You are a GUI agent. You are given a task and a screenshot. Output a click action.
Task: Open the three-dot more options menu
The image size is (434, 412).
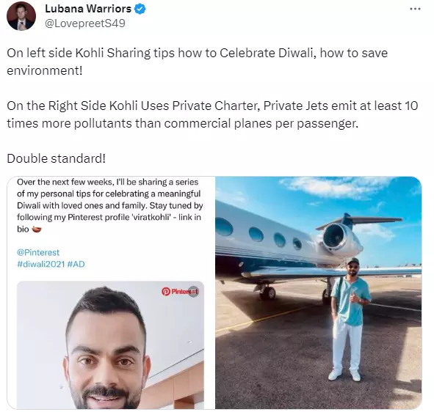415,9
